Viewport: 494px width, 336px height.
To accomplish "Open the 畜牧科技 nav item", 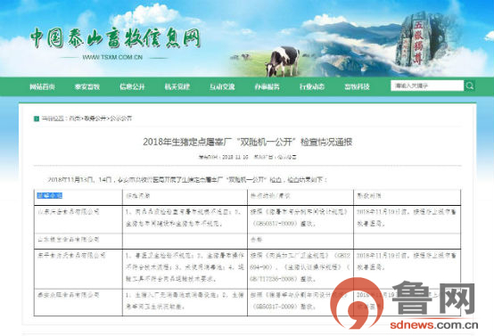I will [357, 87].
